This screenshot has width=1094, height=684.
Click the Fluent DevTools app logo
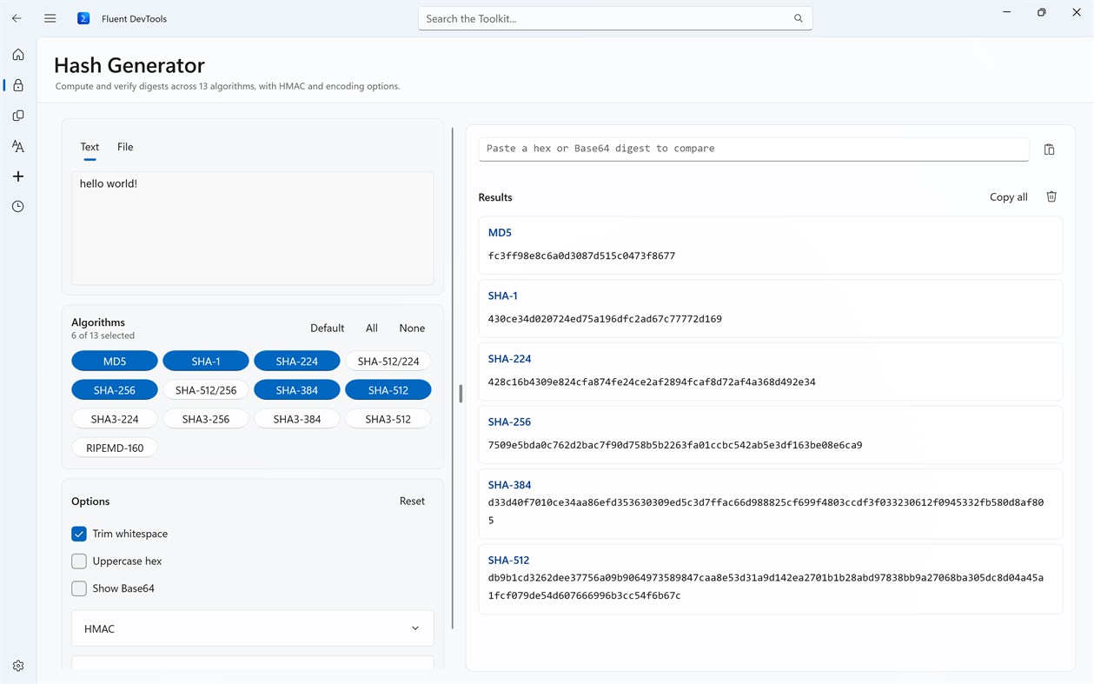[83, 18]
